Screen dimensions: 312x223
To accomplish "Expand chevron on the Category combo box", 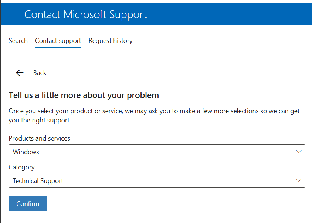I will pyautogui.click(x=299, y=180).
